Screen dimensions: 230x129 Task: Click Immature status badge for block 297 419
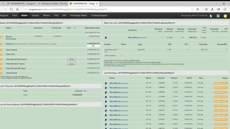tap(221, 83)
